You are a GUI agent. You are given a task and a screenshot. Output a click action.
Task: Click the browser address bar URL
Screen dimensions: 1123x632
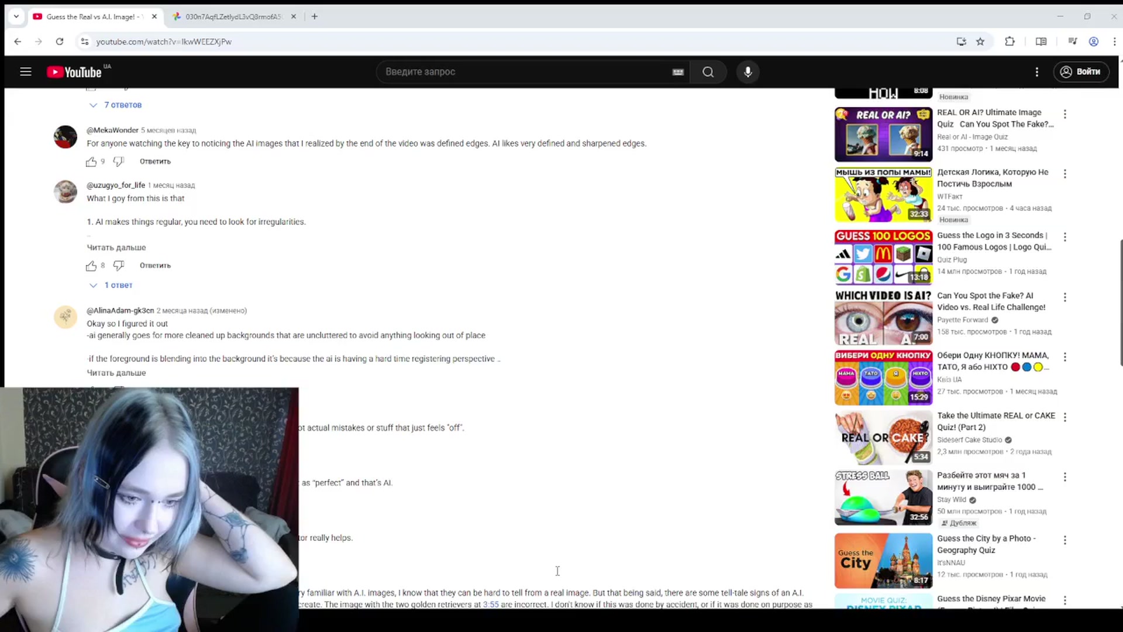[x=164, y=42]
